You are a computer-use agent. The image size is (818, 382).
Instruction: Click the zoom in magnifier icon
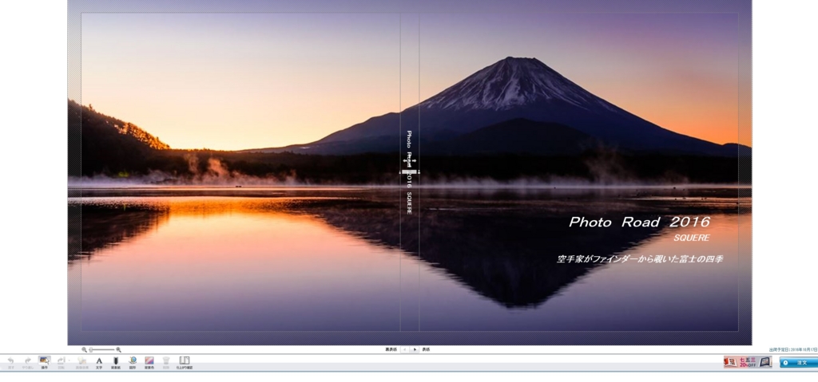(x=118, y=349)
